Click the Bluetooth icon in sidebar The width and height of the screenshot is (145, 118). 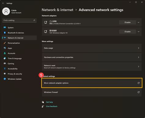point(5,33)
